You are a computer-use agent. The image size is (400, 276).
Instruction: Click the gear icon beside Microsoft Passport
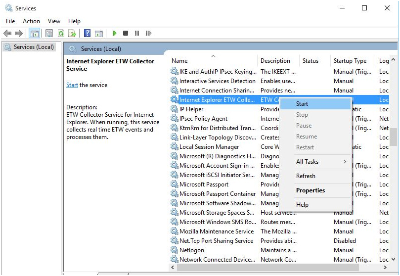(x=174, y=184)
